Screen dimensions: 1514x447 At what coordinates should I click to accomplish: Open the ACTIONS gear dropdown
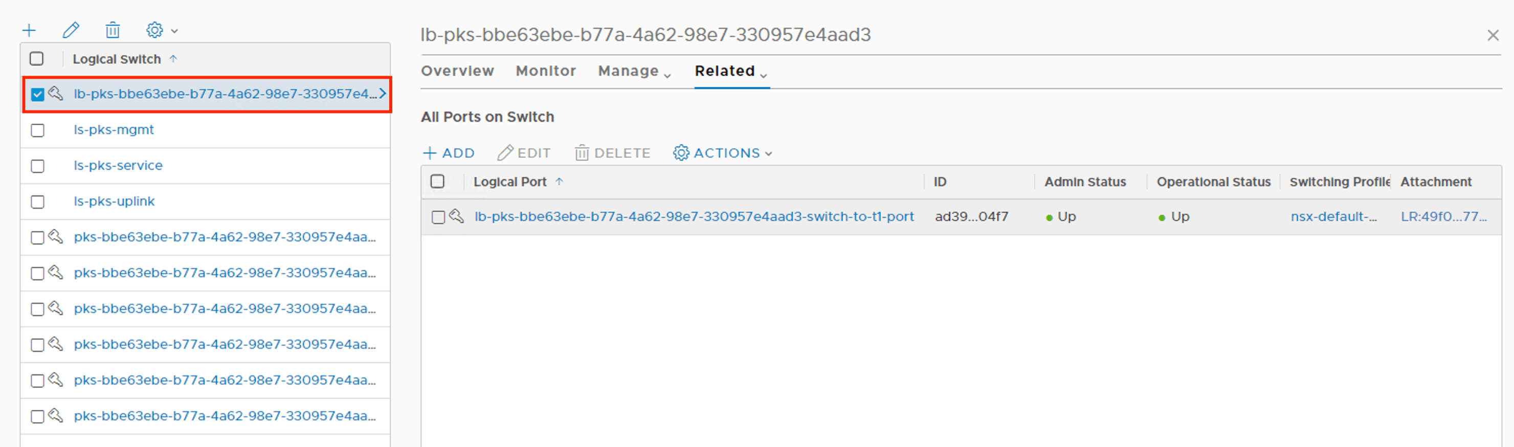click(x=722, y=153)
